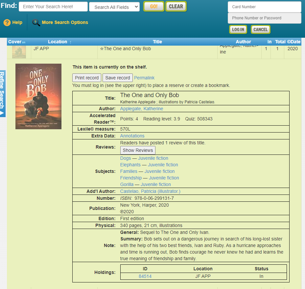Click Juvenile fiction link beside Families
This screenshot has width=305, height=289.
[159, 171]
